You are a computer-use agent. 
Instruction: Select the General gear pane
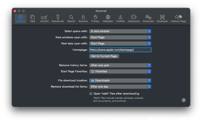tap(20, 19)
